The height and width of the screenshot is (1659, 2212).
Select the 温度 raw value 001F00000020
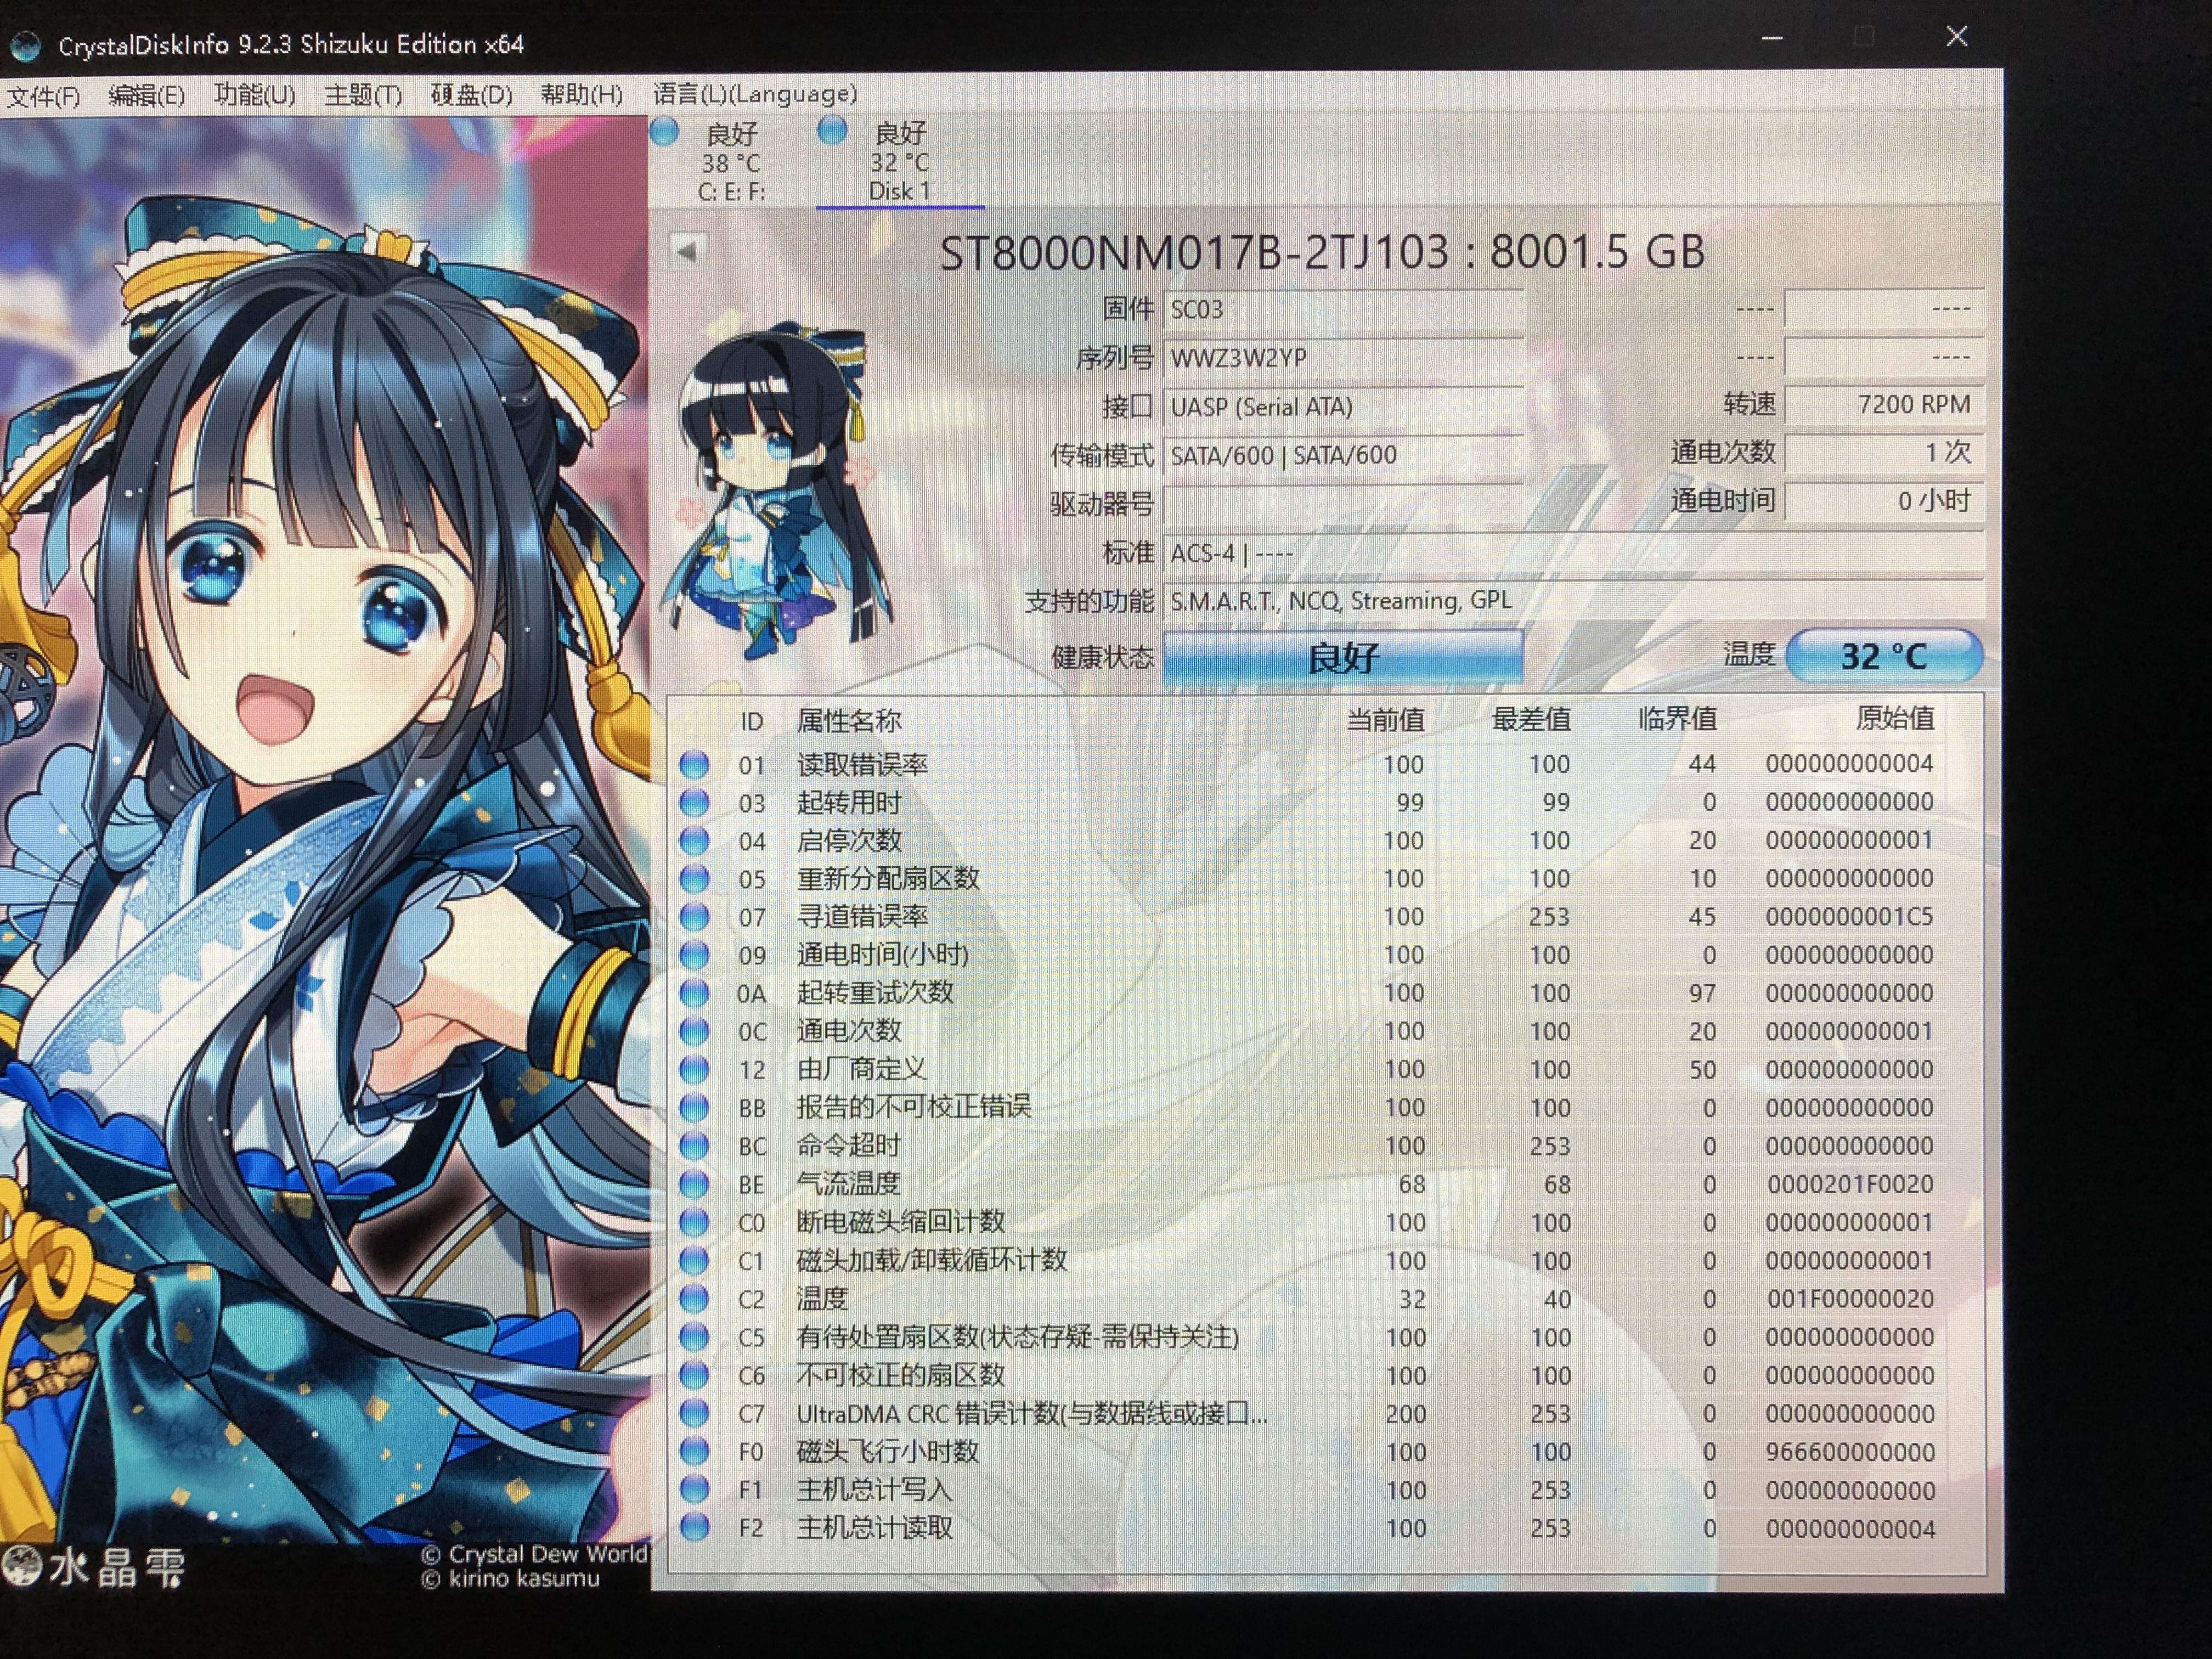1849,1298
